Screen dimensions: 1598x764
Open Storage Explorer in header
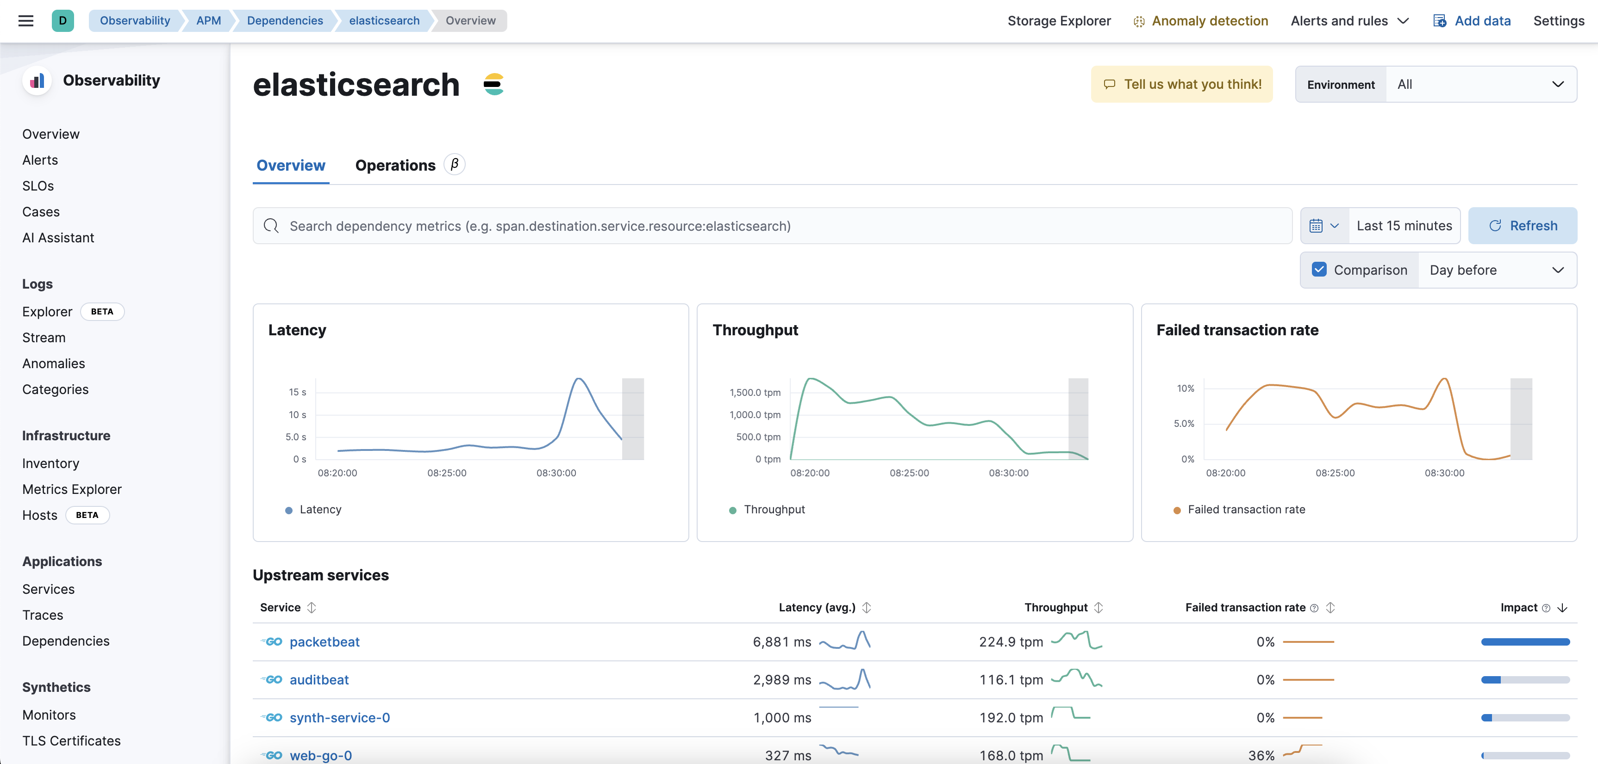tap(1059, 21)
